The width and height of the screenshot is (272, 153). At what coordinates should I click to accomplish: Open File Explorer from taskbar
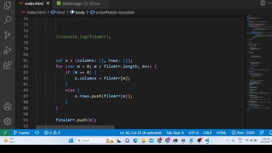[143, 140]
